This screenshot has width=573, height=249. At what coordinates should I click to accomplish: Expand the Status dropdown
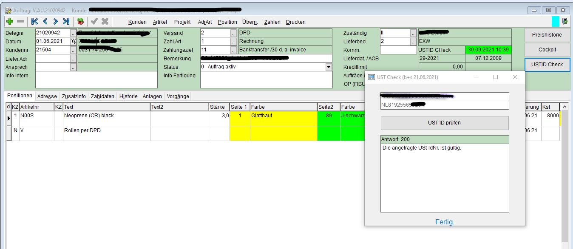[x=328, y=67]
